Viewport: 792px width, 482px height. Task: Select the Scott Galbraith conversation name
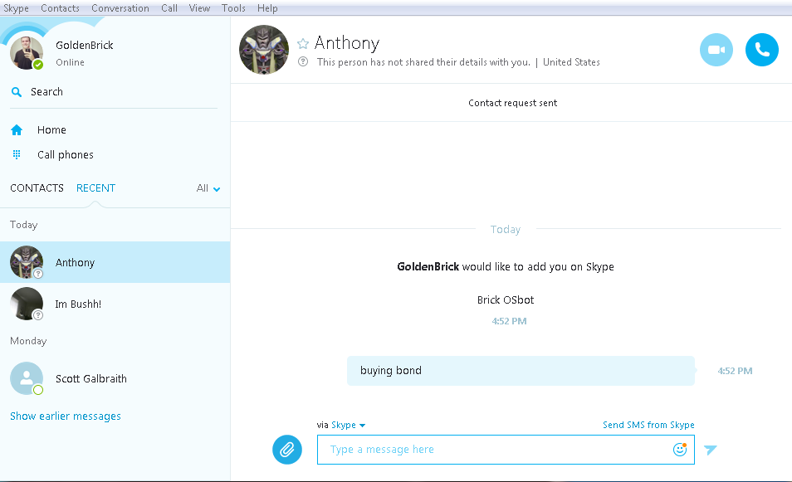pyautogui.click(x=91, y=378)
